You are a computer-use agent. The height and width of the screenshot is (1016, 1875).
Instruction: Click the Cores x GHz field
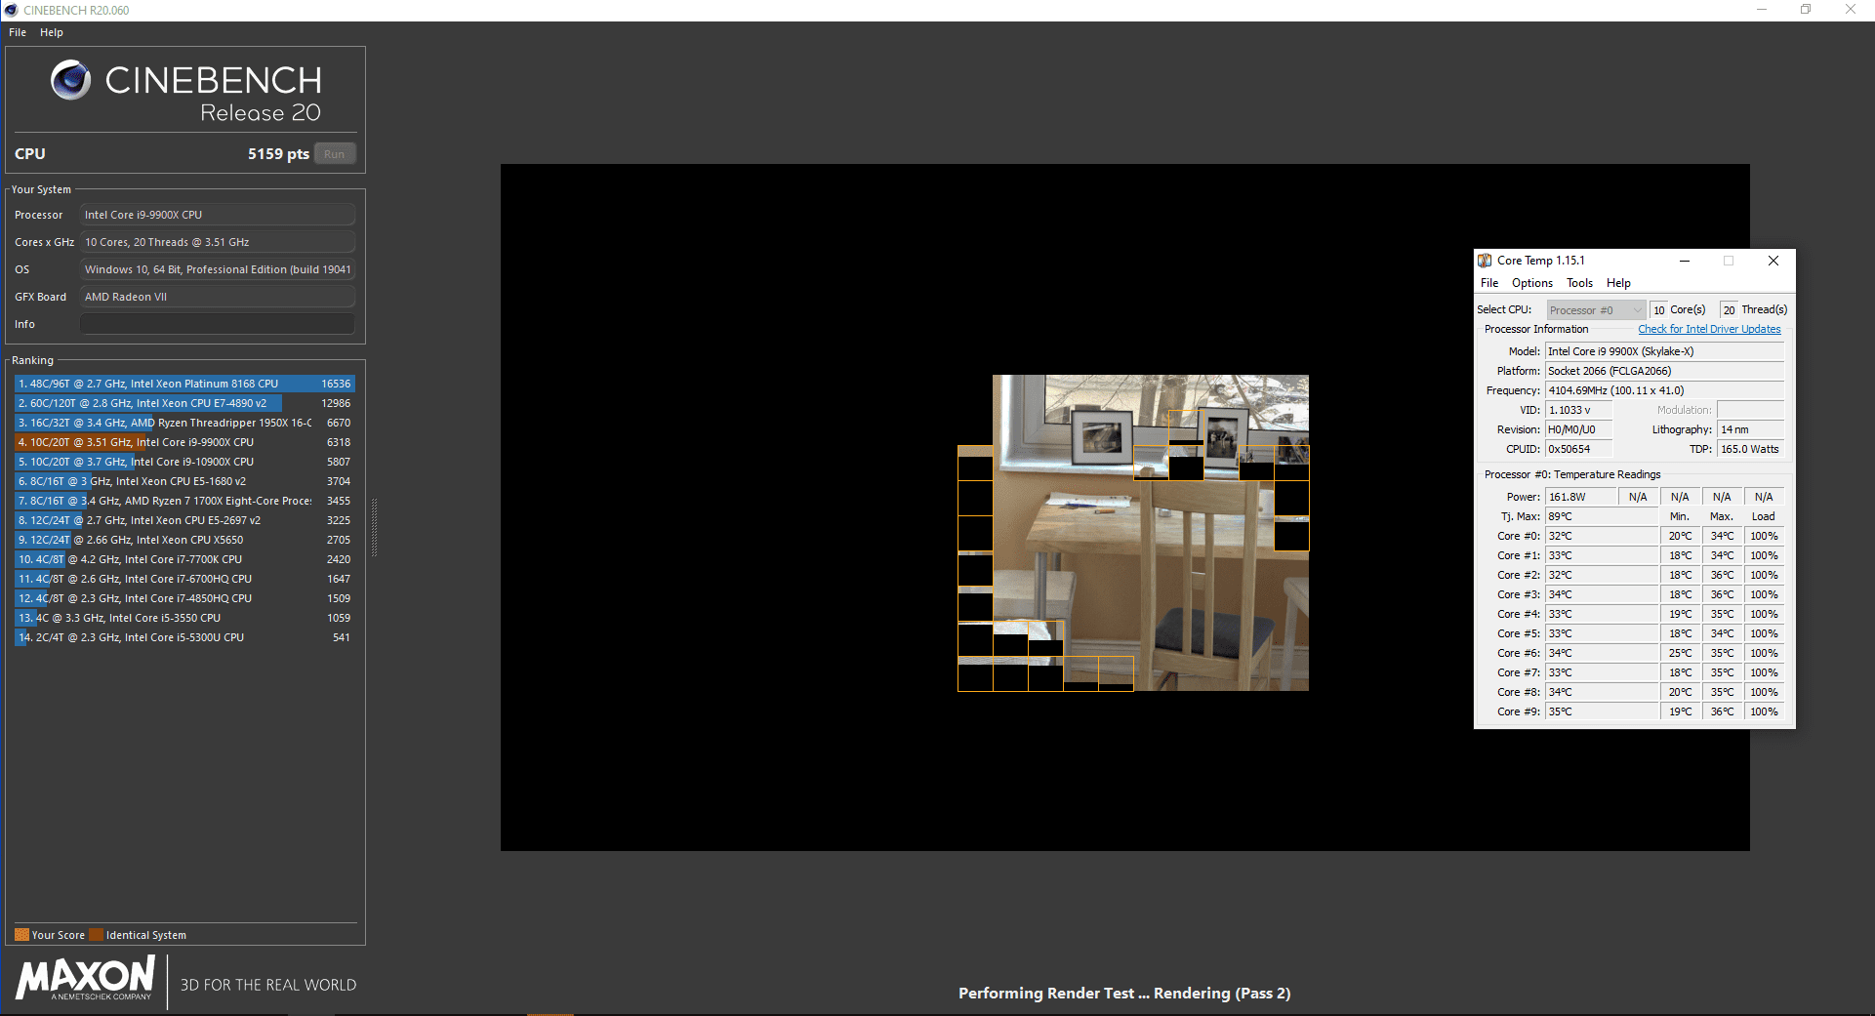tap(218, 242)
